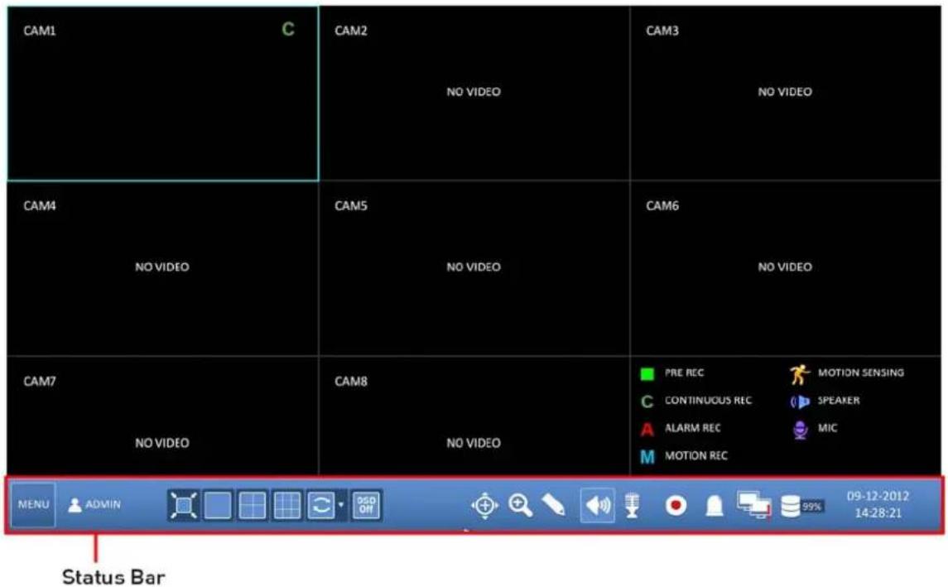Select the CAM6 channel pane
The height and width of the screenshot is (587, 948).
click(786, 268)
